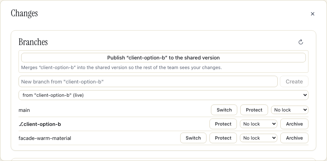Image resolution: width=327 pixels, height=161 pixels.
Task: Open the No lock dropdown for main
Action: [x=290, y=110]
